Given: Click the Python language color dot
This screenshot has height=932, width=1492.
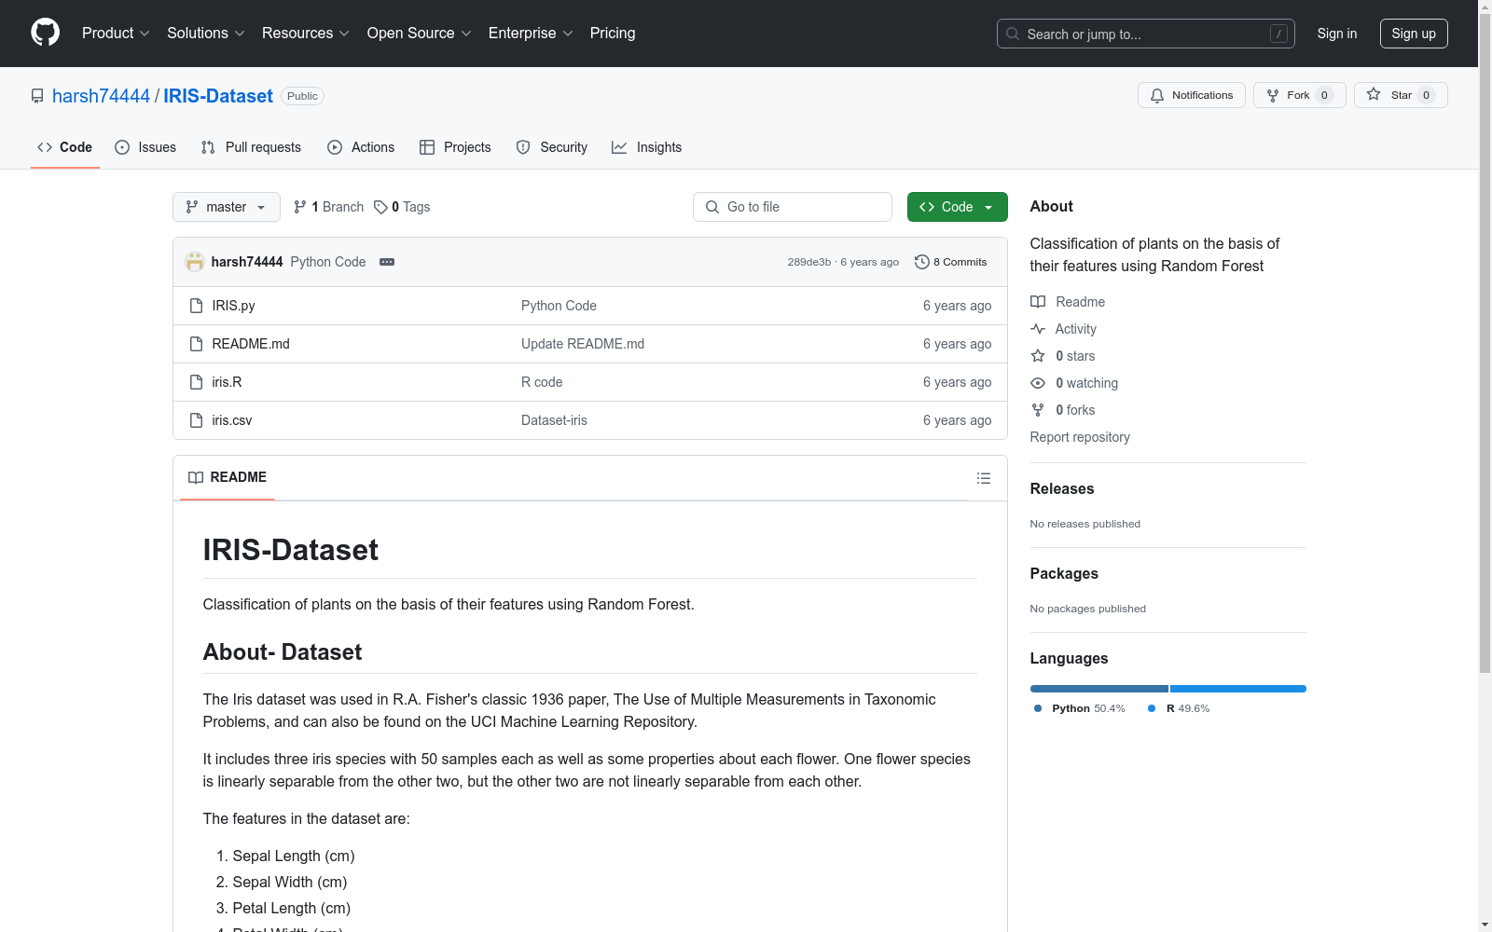Looking at the screenshot, I should click(x=1038, y=708).
